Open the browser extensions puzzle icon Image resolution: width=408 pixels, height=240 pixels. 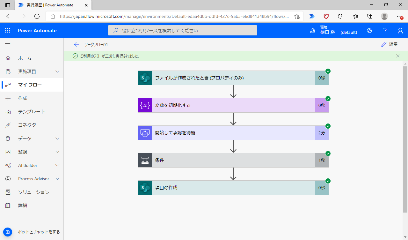(340, 16)
